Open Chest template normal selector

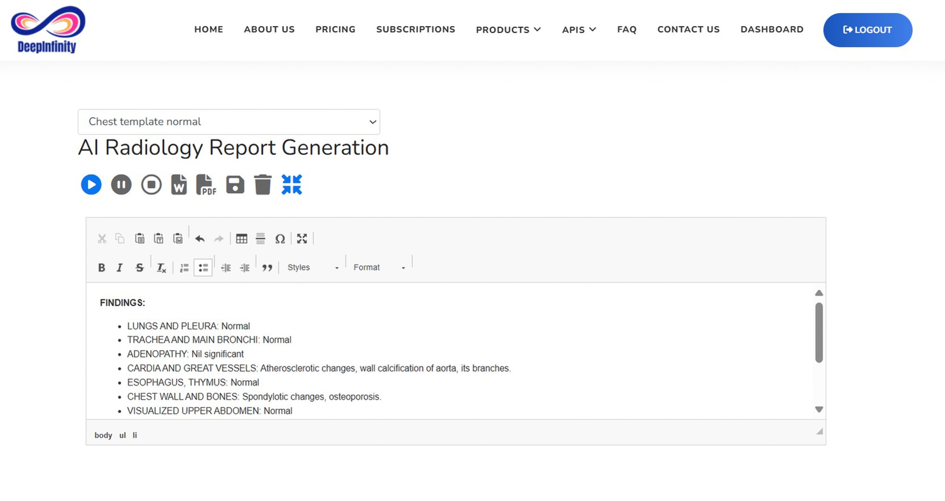(x=229, y=122)
